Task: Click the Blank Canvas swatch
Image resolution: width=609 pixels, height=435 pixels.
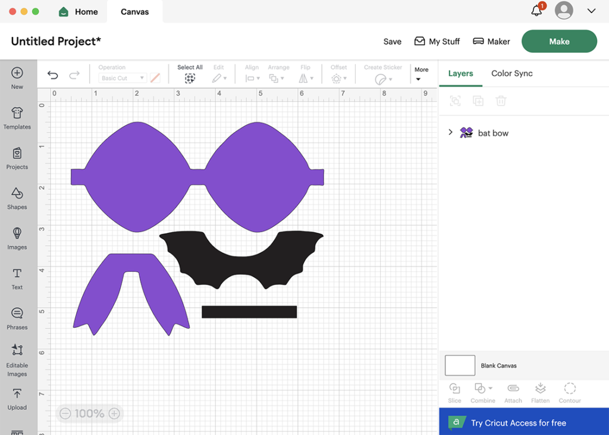Action: point(460,365)
